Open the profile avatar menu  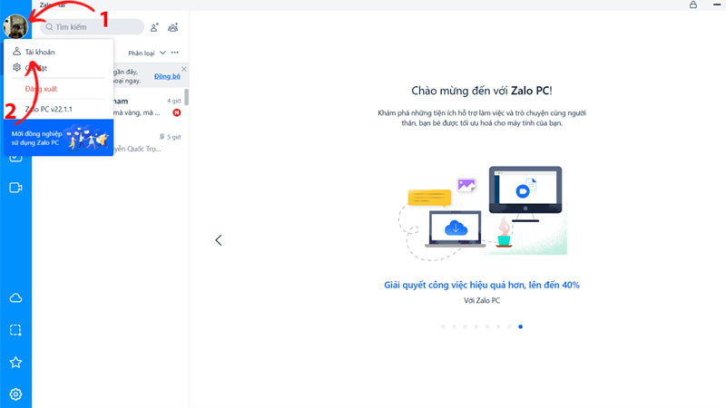[15, 26]
